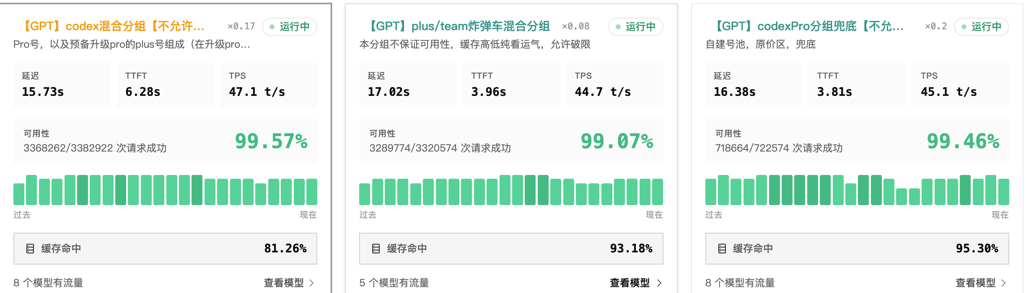Click last availability bar in plus/team炸弹车 chart

point(658,192)
